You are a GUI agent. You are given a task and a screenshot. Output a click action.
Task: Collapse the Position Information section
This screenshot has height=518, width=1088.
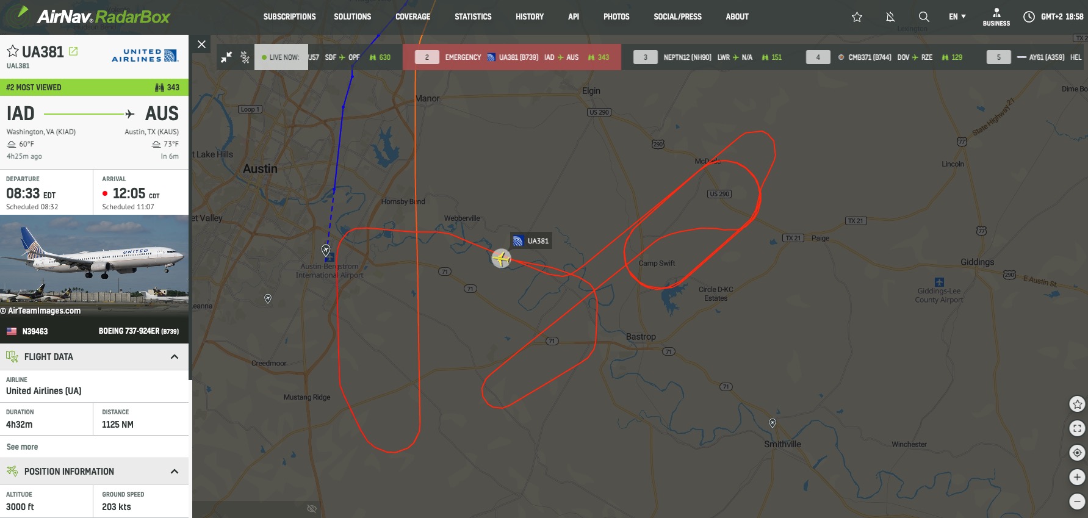pyautogui.click(x=175, y=471)
